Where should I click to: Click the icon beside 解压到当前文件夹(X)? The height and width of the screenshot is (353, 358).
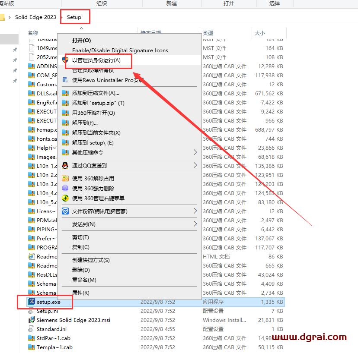(65, 132)
